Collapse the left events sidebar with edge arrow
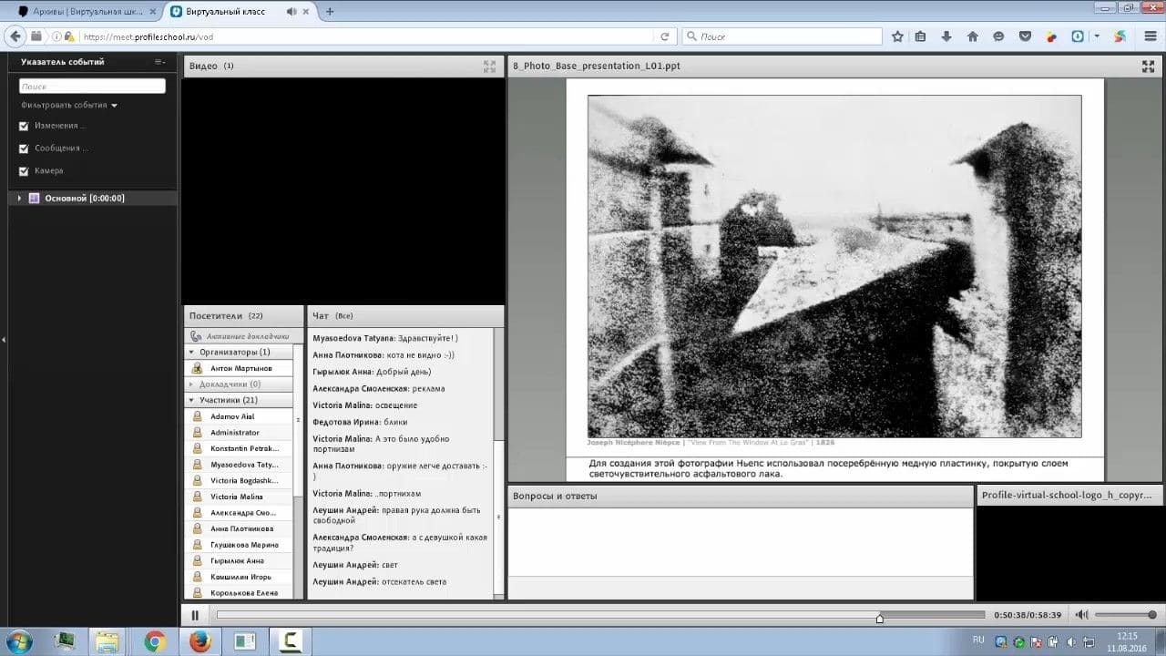This screenshot has width=1166, height=656. tap(4, 340)
